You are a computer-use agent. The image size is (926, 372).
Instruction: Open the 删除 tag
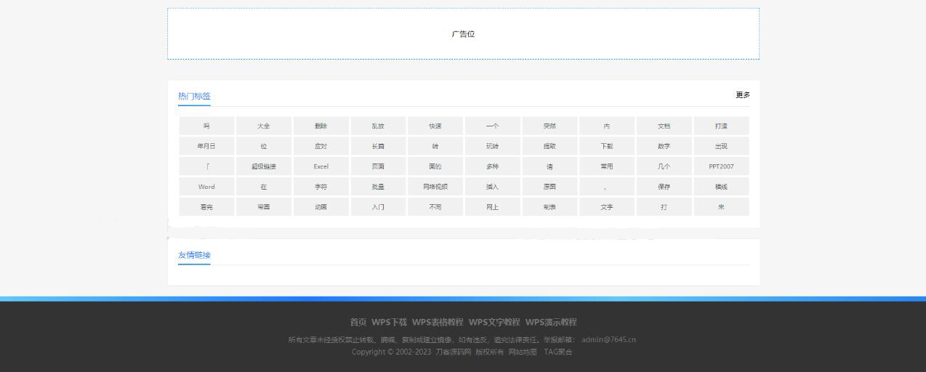pyautogui.click(x=321, y=126)
